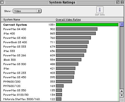The image size is (125, 102).
Task: Click the System Ratings window title
Action: (62, 2)
